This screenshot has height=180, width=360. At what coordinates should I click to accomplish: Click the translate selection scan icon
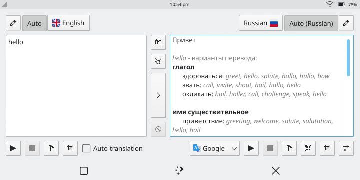coord(308,148)
